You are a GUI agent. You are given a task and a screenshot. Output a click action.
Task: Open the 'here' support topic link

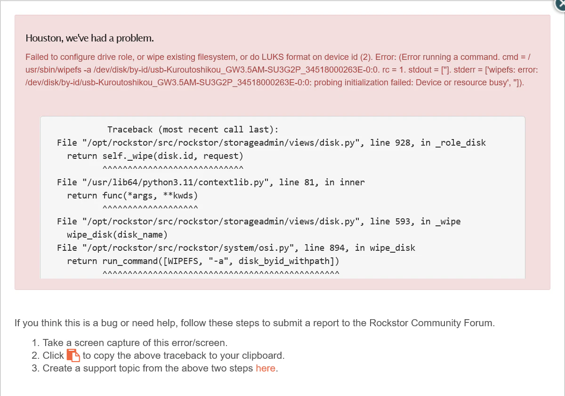point(265,368)
